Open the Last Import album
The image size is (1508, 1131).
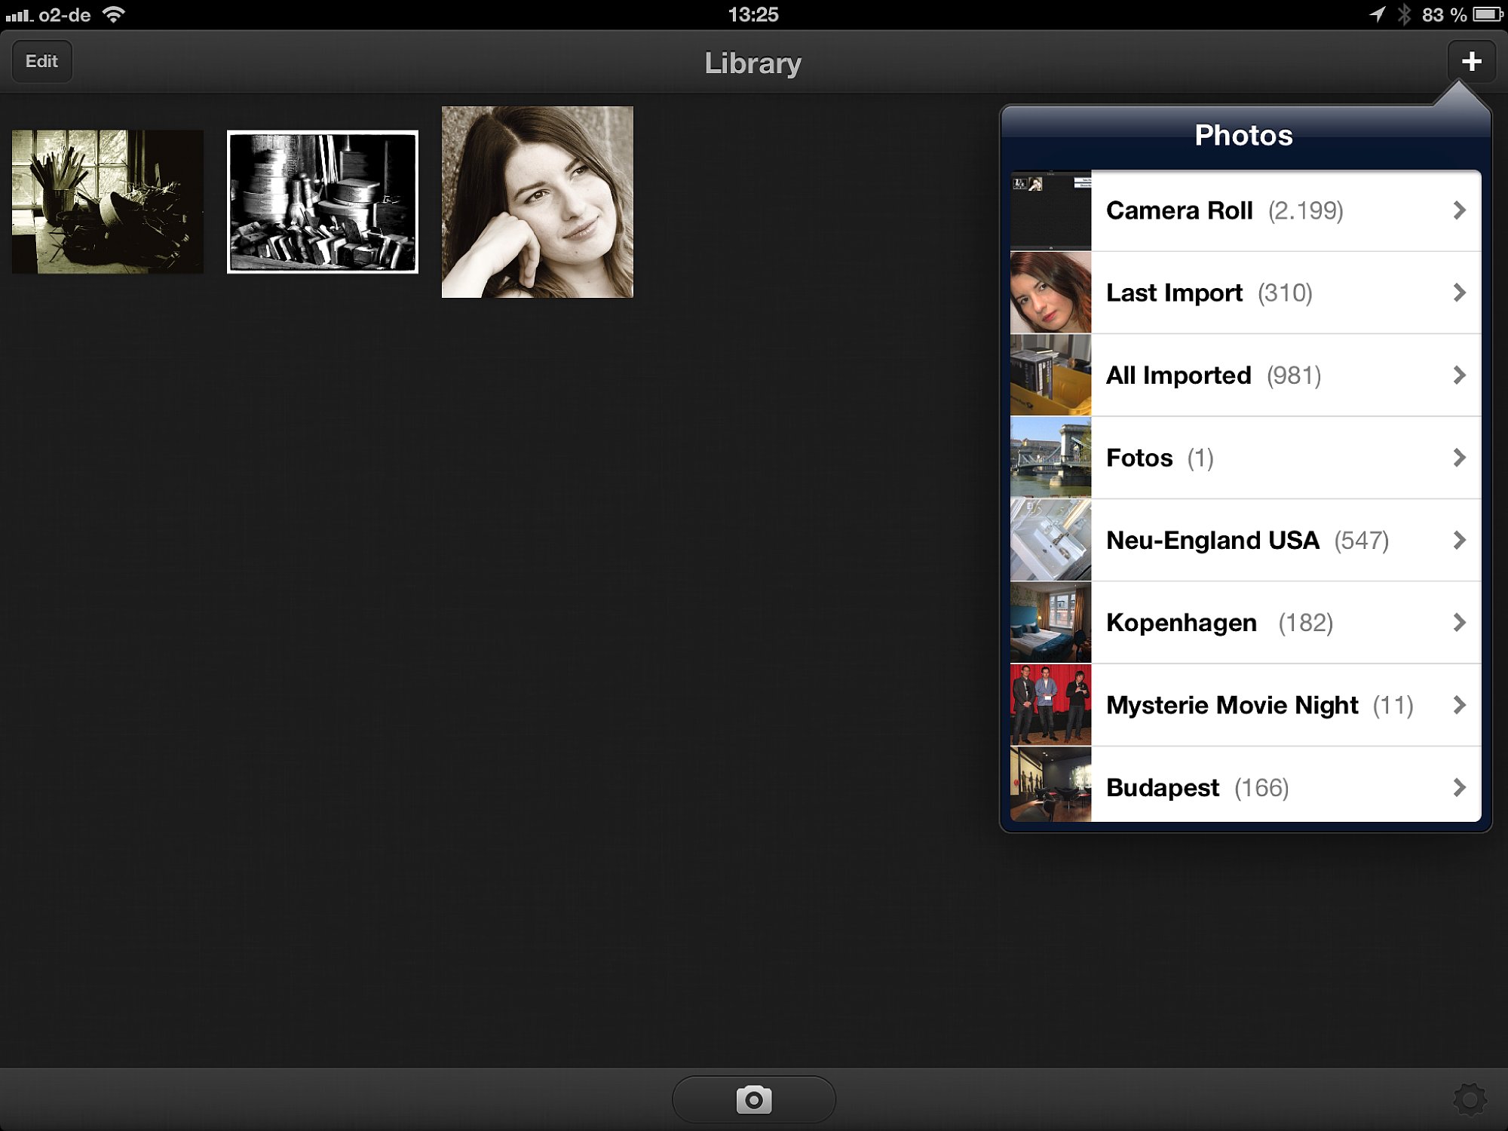pyautogui.click(x=1246, y=293)
